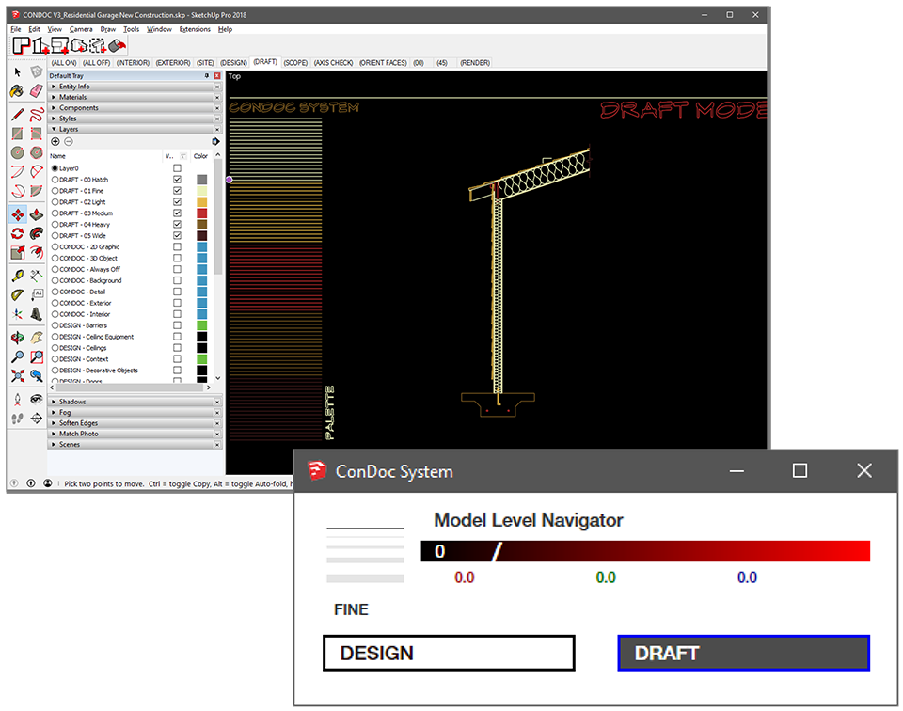Choose the Offset tool

point(37,252)
